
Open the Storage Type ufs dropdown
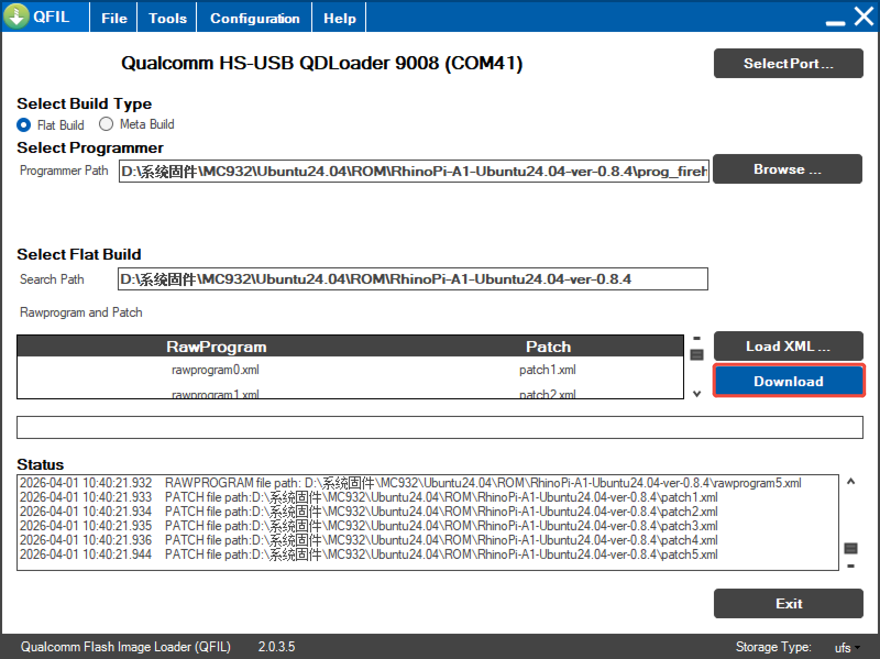(846, 647)
